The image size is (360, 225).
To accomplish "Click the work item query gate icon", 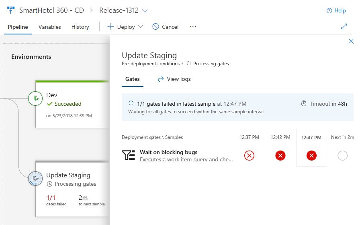I will tap(129, 155).
